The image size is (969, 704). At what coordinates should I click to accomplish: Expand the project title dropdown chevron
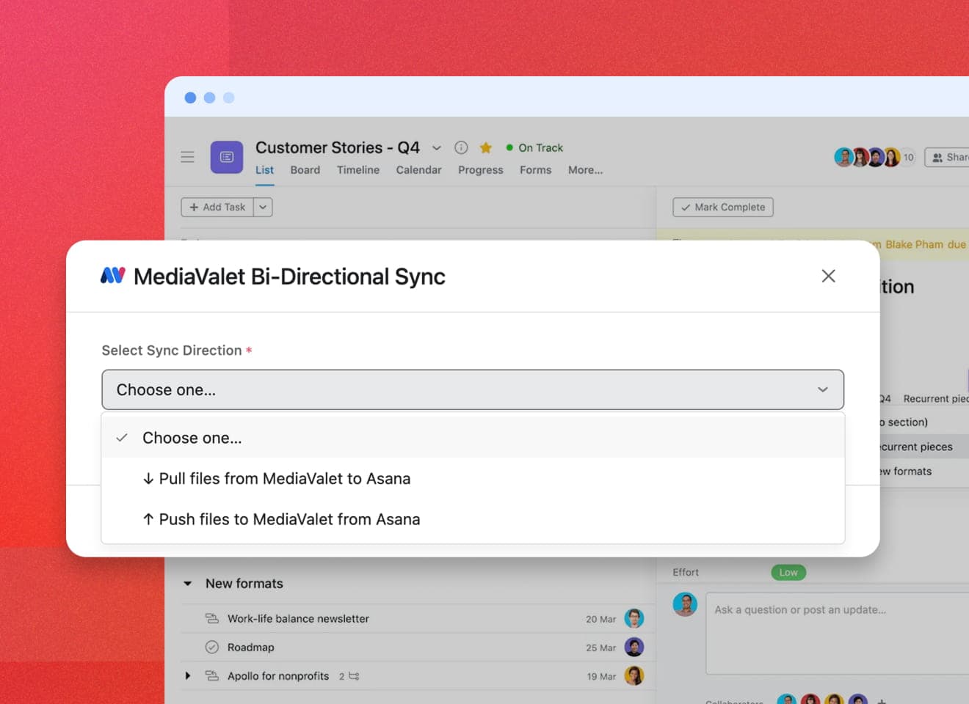pyautogui.click(x=437, y=148)
